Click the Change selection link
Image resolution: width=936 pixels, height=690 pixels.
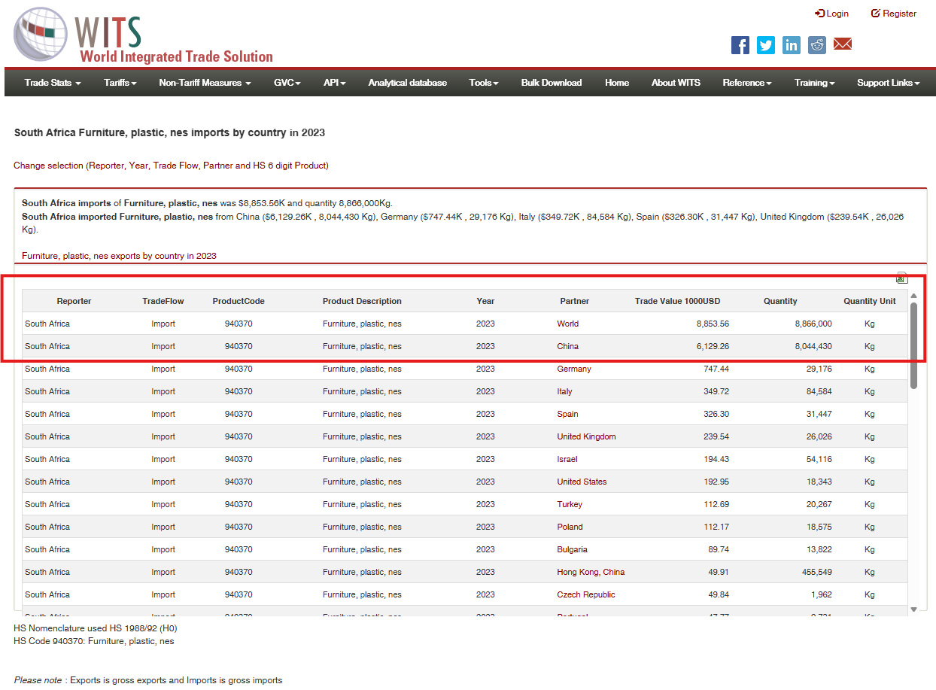coord(171,166)
